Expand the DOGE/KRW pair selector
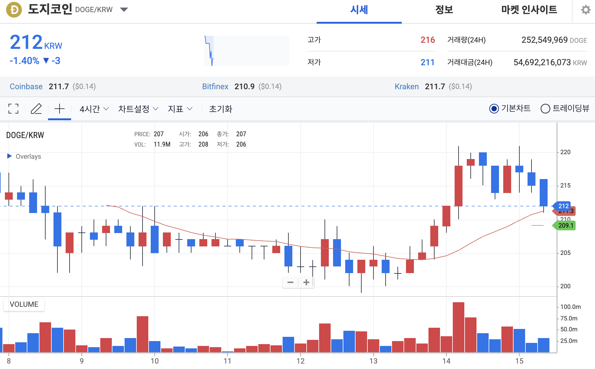595x369 pixels. pos(124,9)
